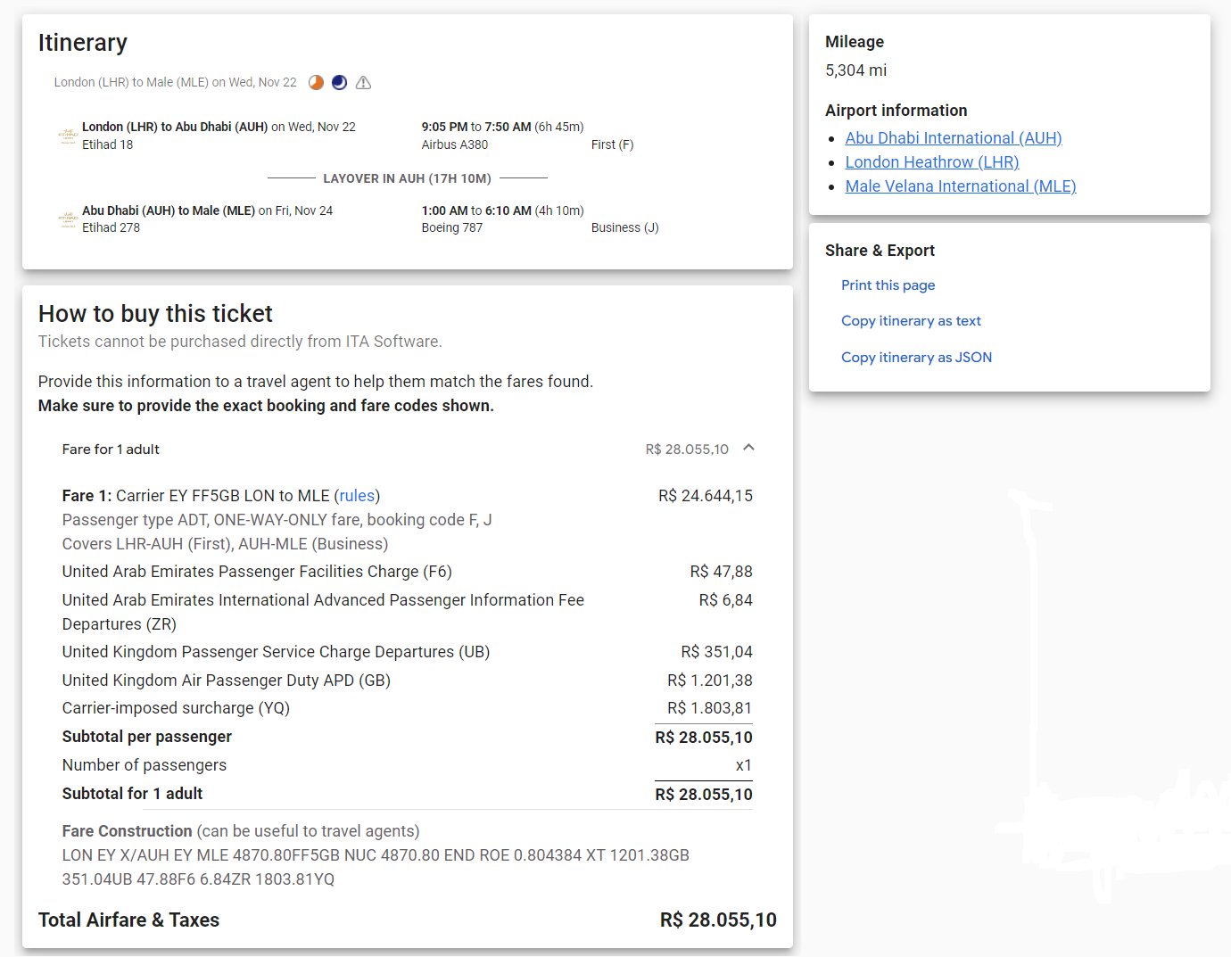Click Etihad logo beside Etihad 278 flight

click(68, 219)
